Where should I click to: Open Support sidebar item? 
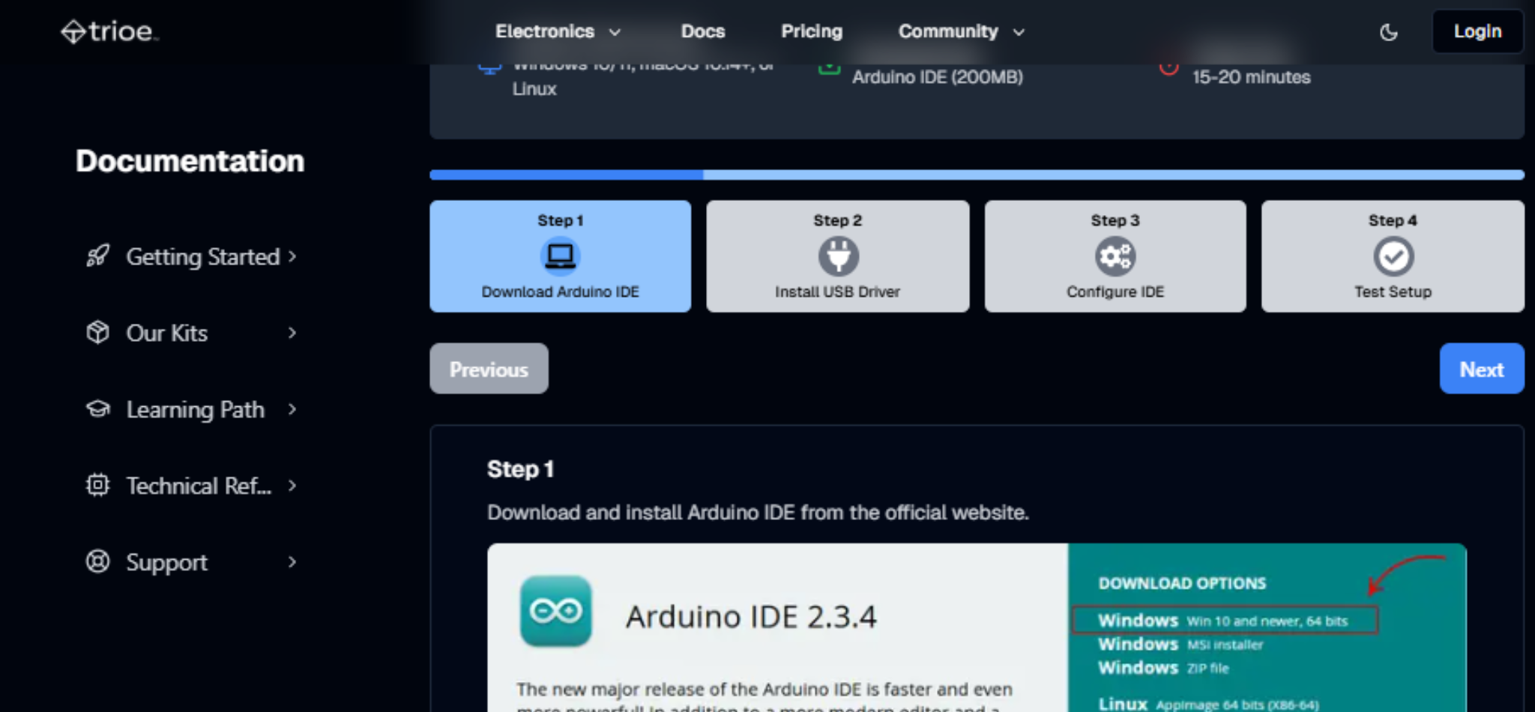pos(191,562)
